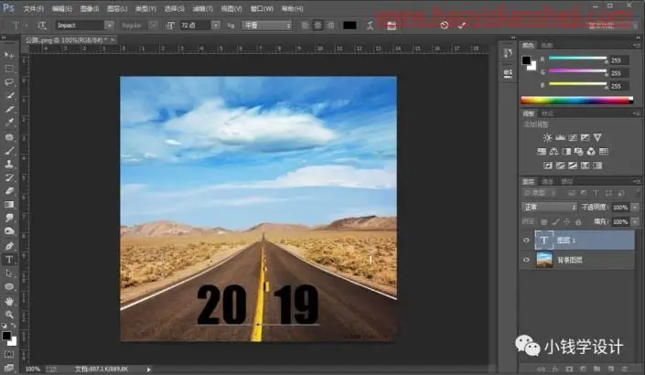Screen dimensions: 645x375
Task: Select the Pen tool
Action: point(9,246)
